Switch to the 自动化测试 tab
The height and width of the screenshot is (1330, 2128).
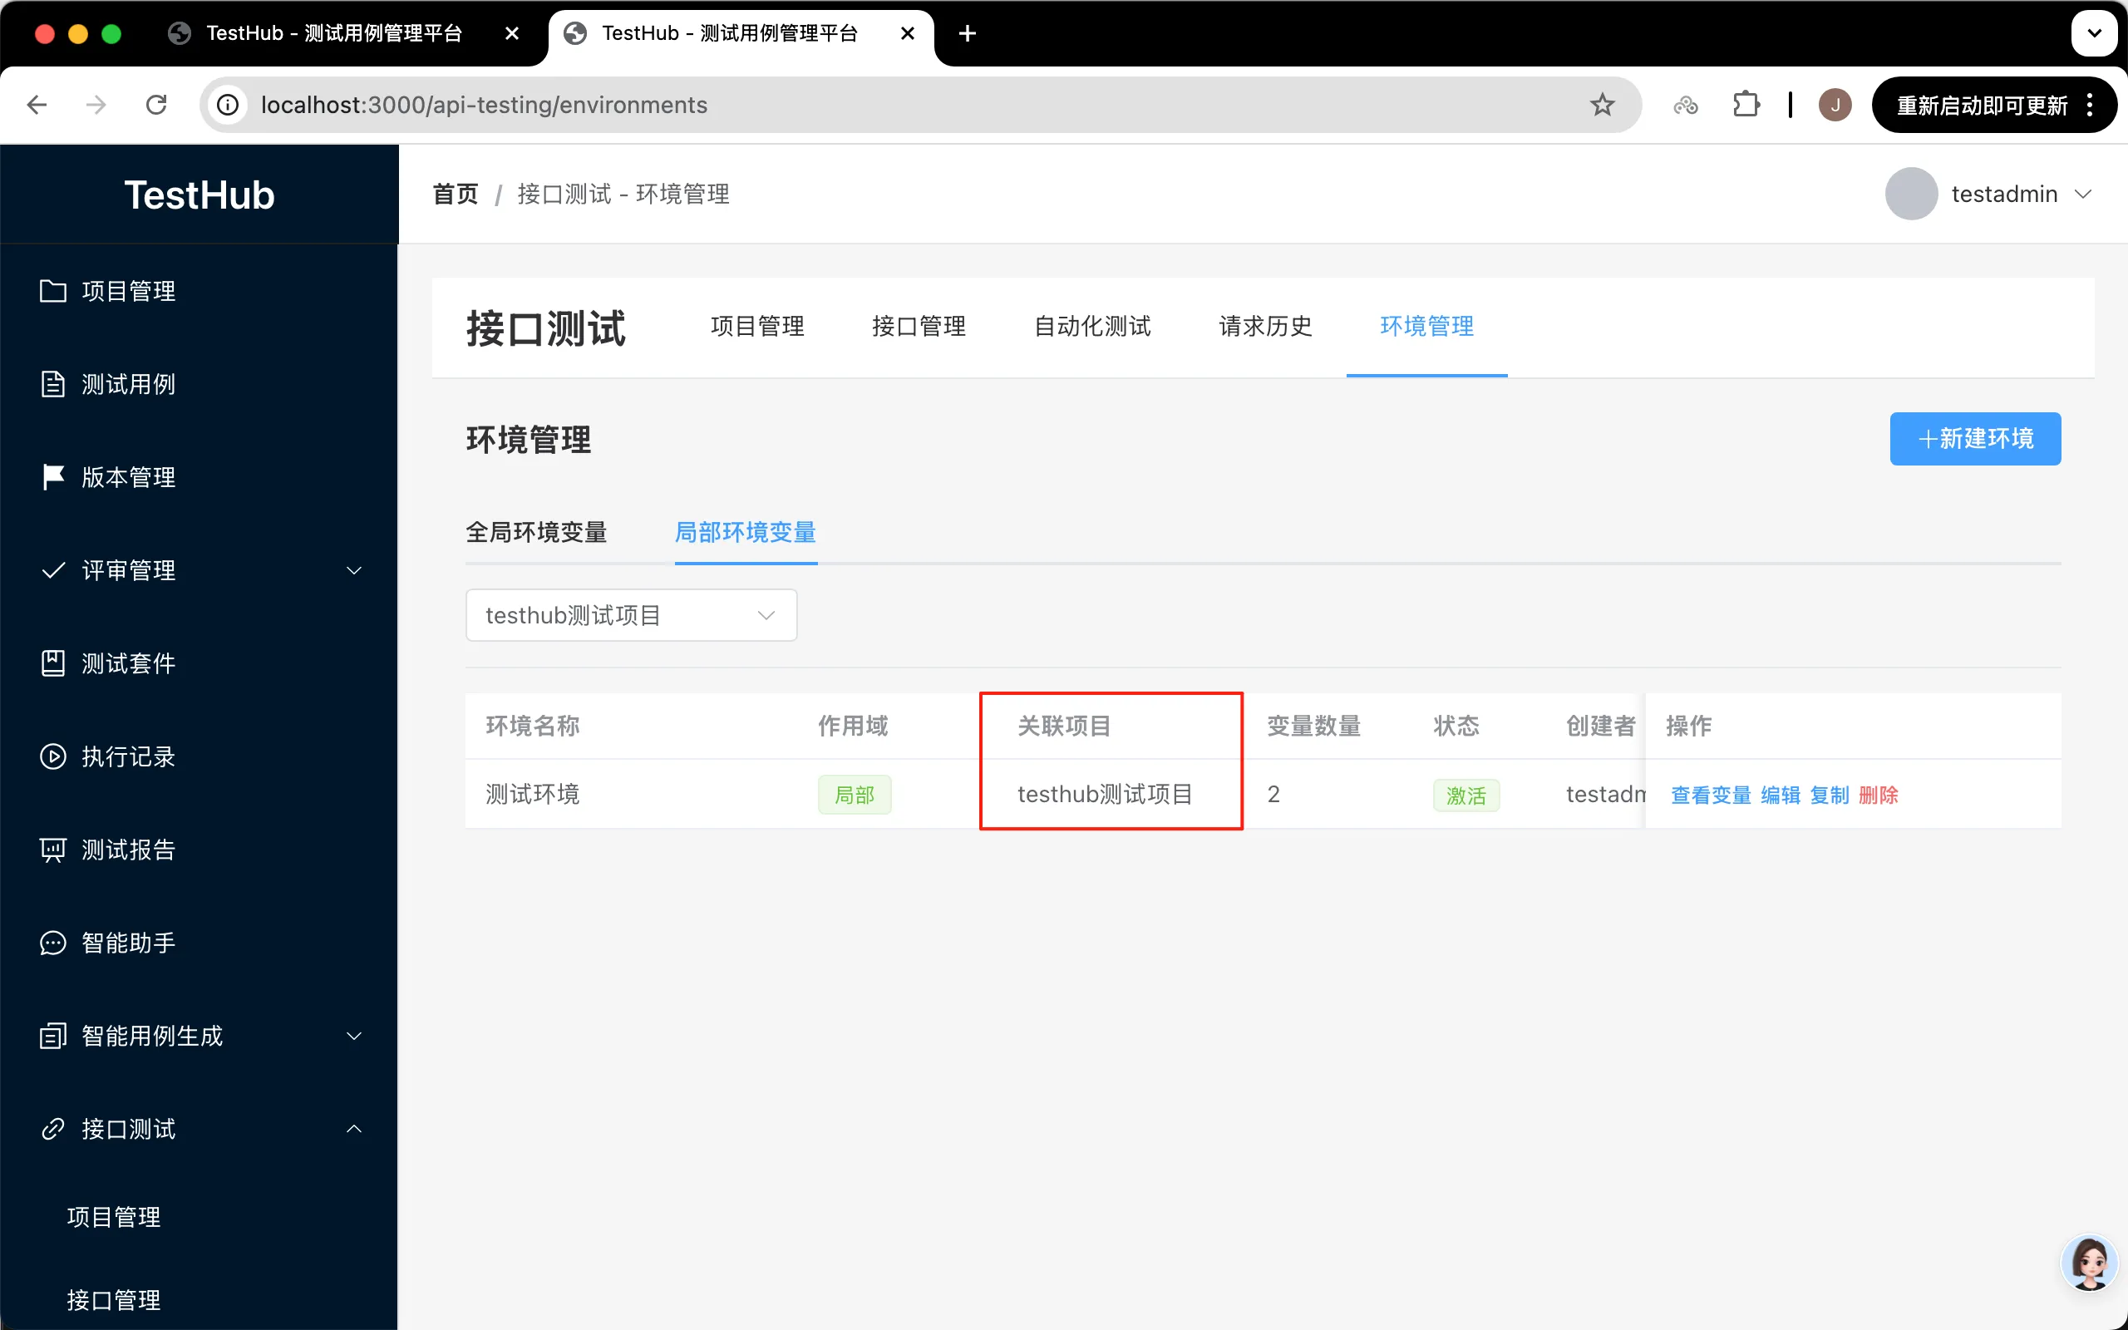(x=1092, y=327)
